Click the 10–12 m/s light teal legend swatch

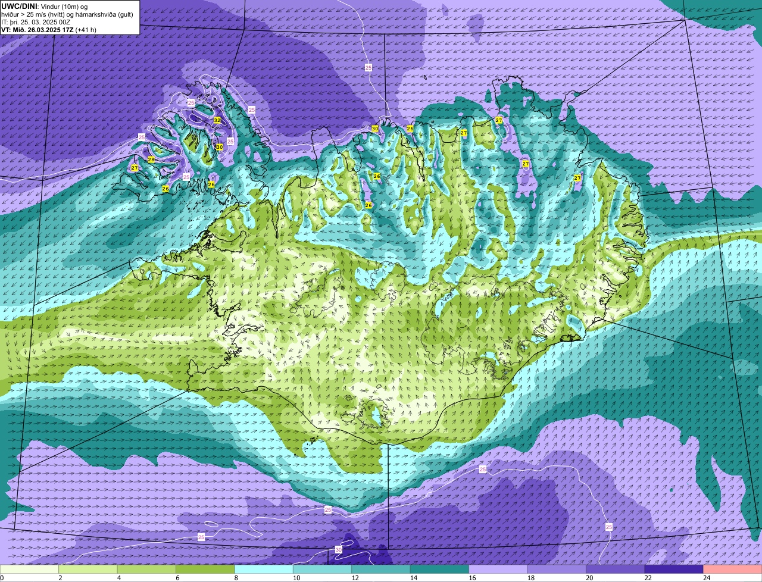point(323,569)
